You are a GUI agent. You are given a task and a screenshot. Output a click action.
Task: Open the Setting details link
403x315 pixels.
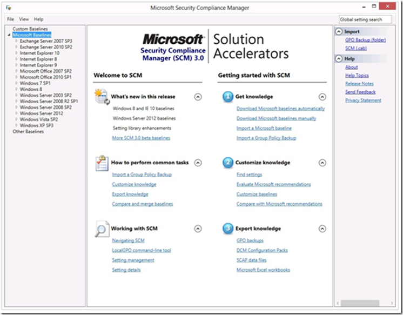click(x=126, y=270)
